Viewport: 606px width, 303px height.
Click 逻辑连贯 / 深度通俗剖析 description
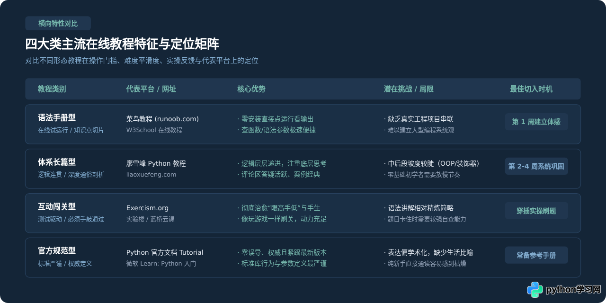click(x=71, y=174)
